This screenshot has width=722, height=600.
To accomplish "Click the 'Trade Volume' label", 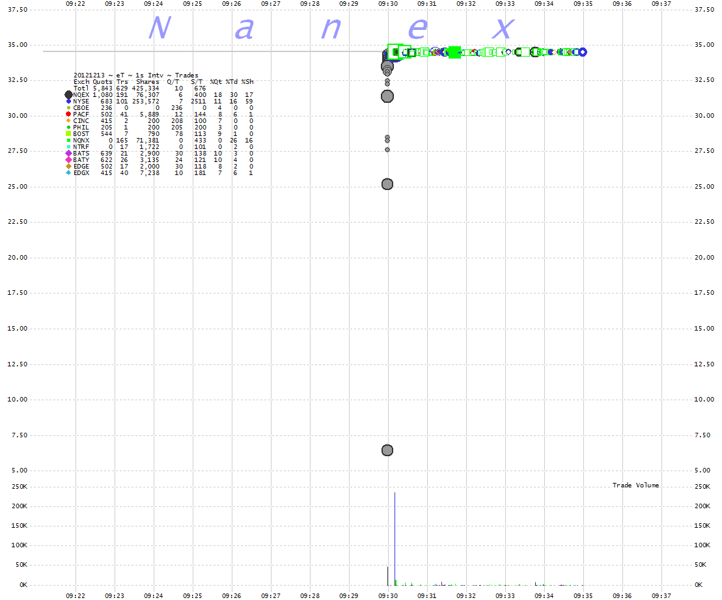I will (x=635, y=485).
